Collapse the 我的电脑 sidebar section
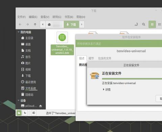The width and height of the screenshot is (162, 132). click(19, 32)
